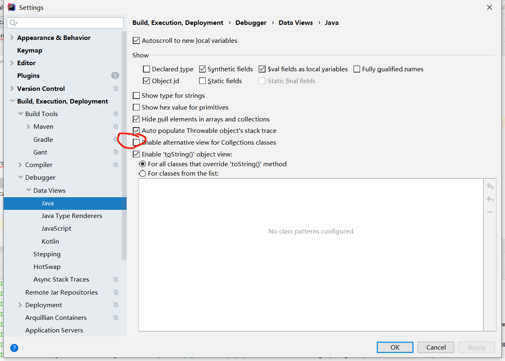Click the project-level icon beside Gant
The height and width of the screenshot is (361, 505).
point(116,152)
